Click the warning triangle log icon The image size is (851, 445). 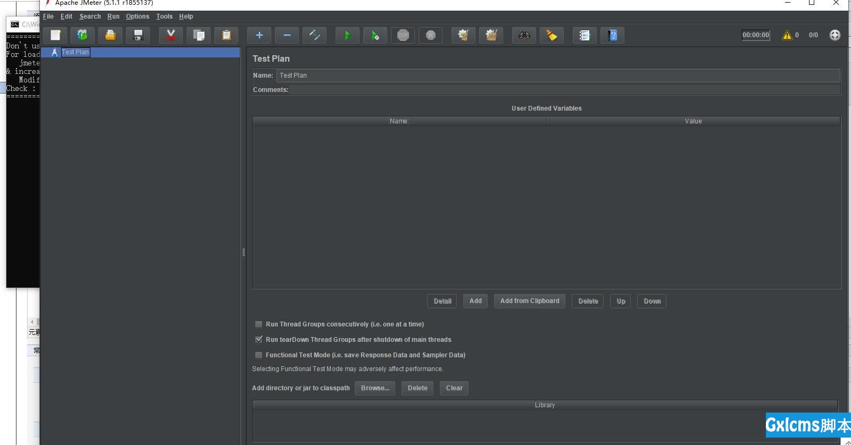787,35
